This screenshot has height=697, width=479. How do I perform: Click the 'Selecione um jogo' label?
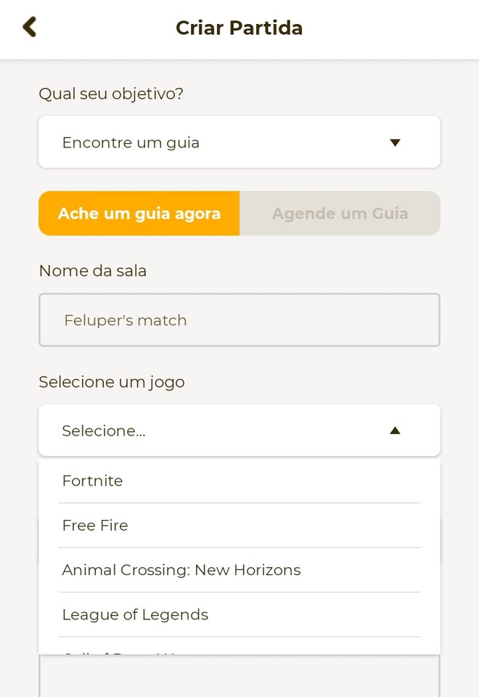coord(112,383)
